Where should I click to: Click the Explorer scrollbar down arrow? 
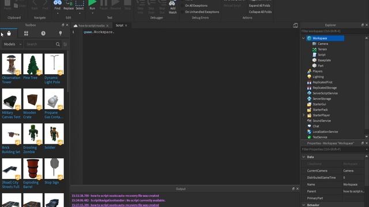(367, 137)
